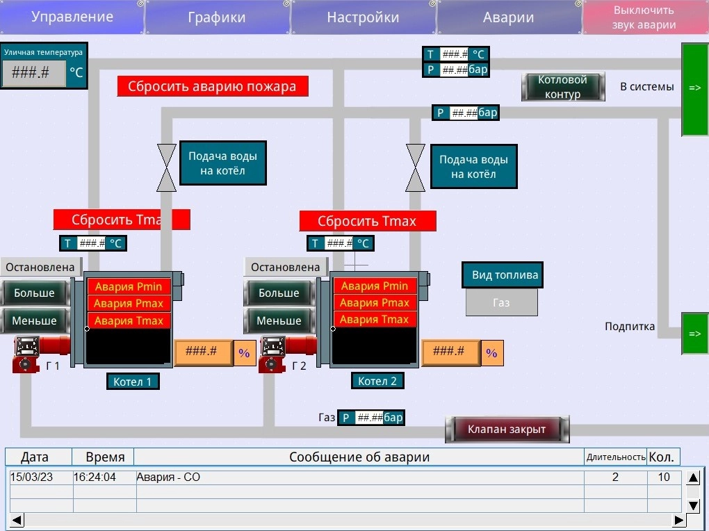Click the Котел 2 label
The width and height of the screenshot is (709, 531).
377,381
